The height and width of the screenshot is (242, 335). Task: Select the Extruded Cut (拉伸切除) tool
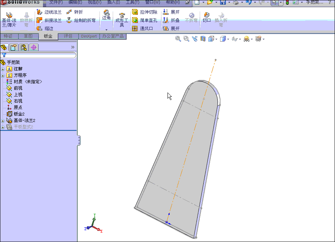[x=145, y=12]
